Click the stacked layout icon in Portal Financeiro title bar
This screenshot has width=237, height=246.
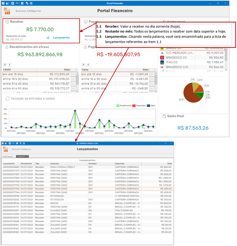tap(22, 3)
